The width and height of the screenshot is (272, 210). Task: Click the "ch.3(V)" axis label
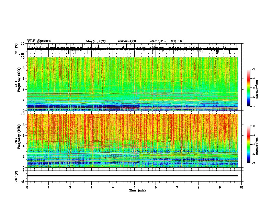[x=16, y=176]
